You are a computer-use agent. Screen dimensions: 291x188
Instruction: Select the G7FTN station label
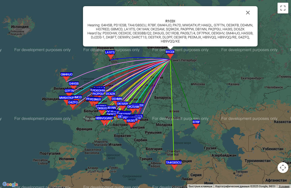(x=70, y=91)
